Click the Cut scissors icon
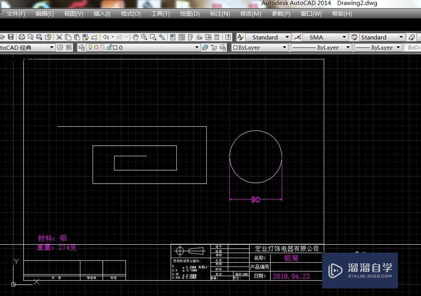This screenshot has width=421, height=296. [59, 37]
